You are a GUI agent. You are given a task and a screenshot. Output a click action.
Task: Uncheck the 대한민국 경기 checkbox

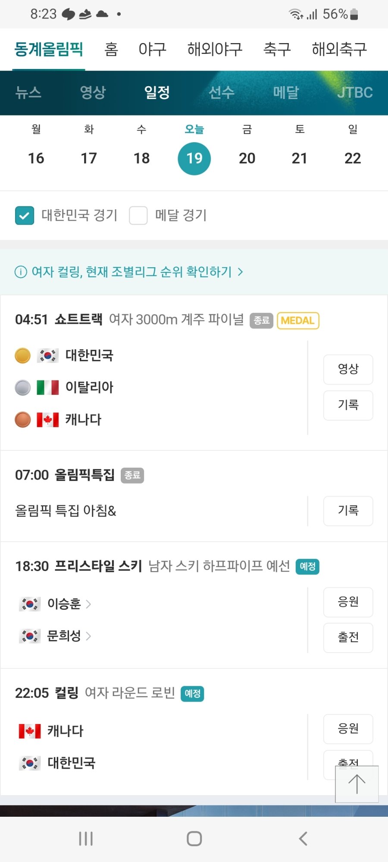[25, 215]
